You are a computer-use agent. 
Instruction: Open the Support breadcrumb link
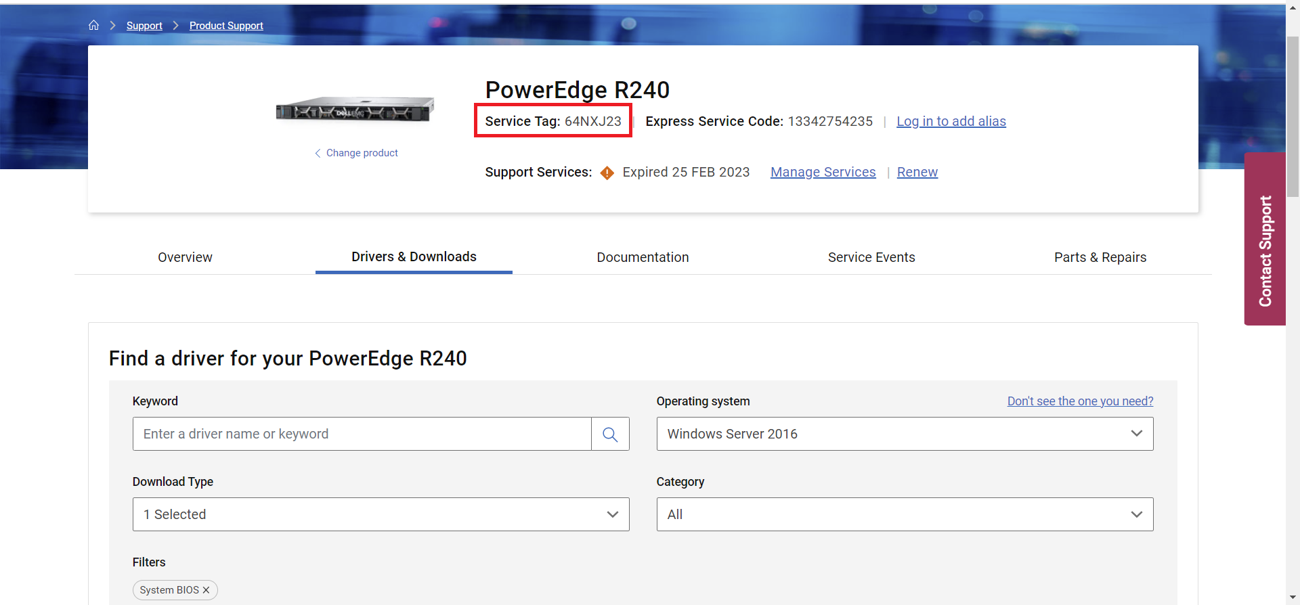144,26
